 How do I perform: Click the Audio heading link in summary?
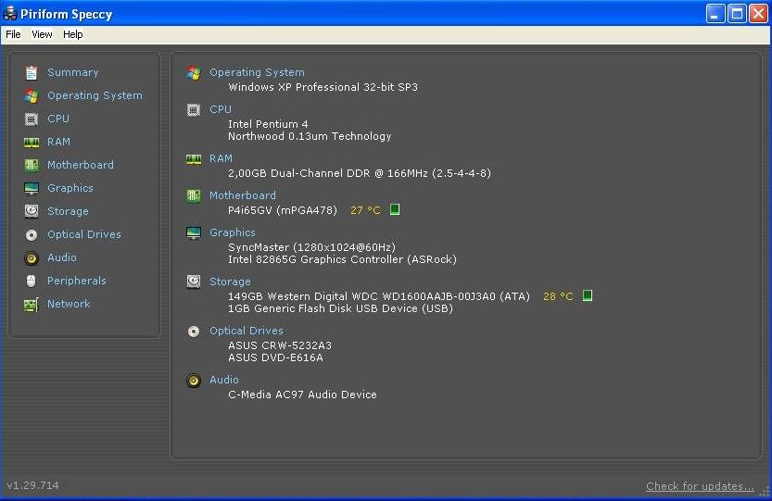click(224, 380)
